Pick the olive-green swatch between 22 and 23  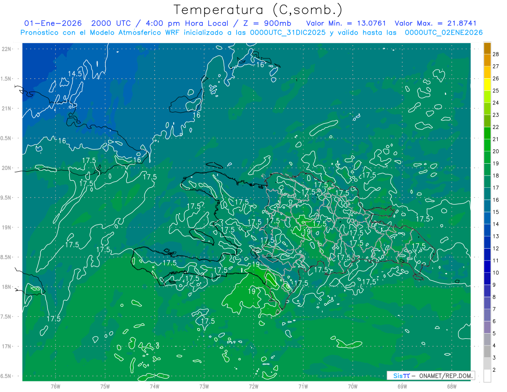click(487, 121)
